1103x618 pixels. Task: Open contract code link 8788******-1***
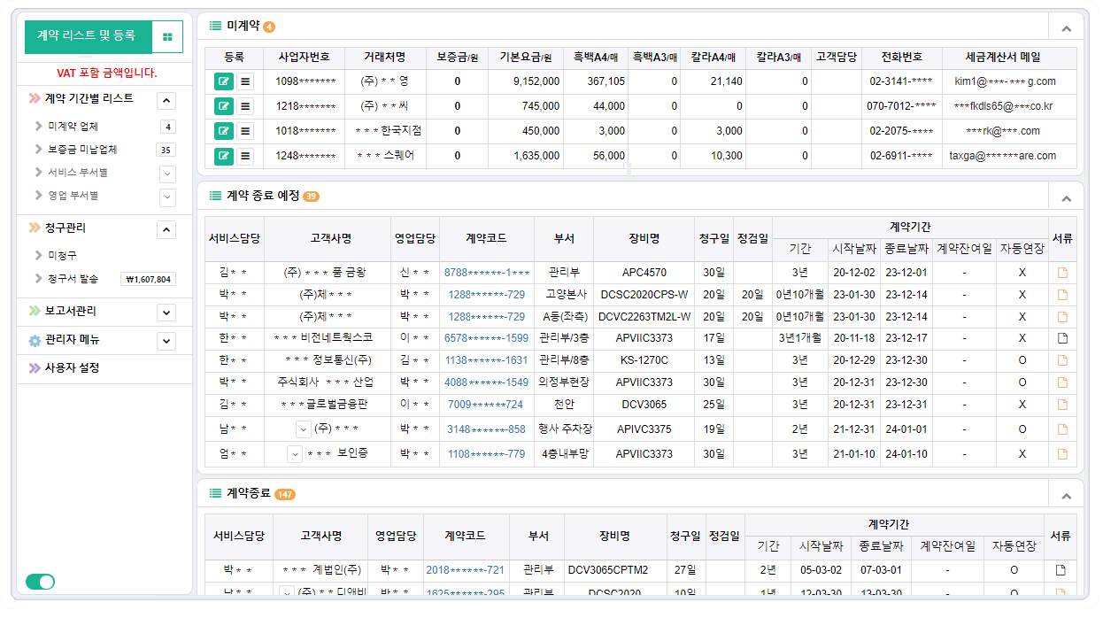coord(484,270)
